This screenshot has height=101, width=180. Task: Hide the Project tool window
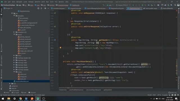(x=48, y=8)
